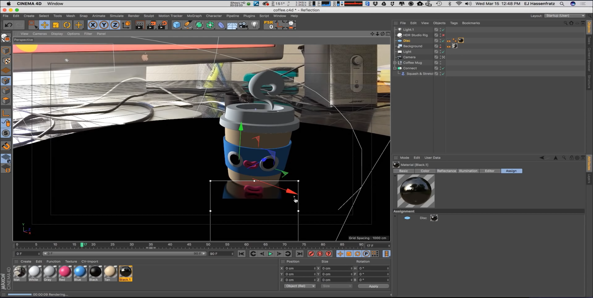The image size is (593, 298).
Task: Expand the material preview disclosure triangle
Action: (x=395, y=176)
